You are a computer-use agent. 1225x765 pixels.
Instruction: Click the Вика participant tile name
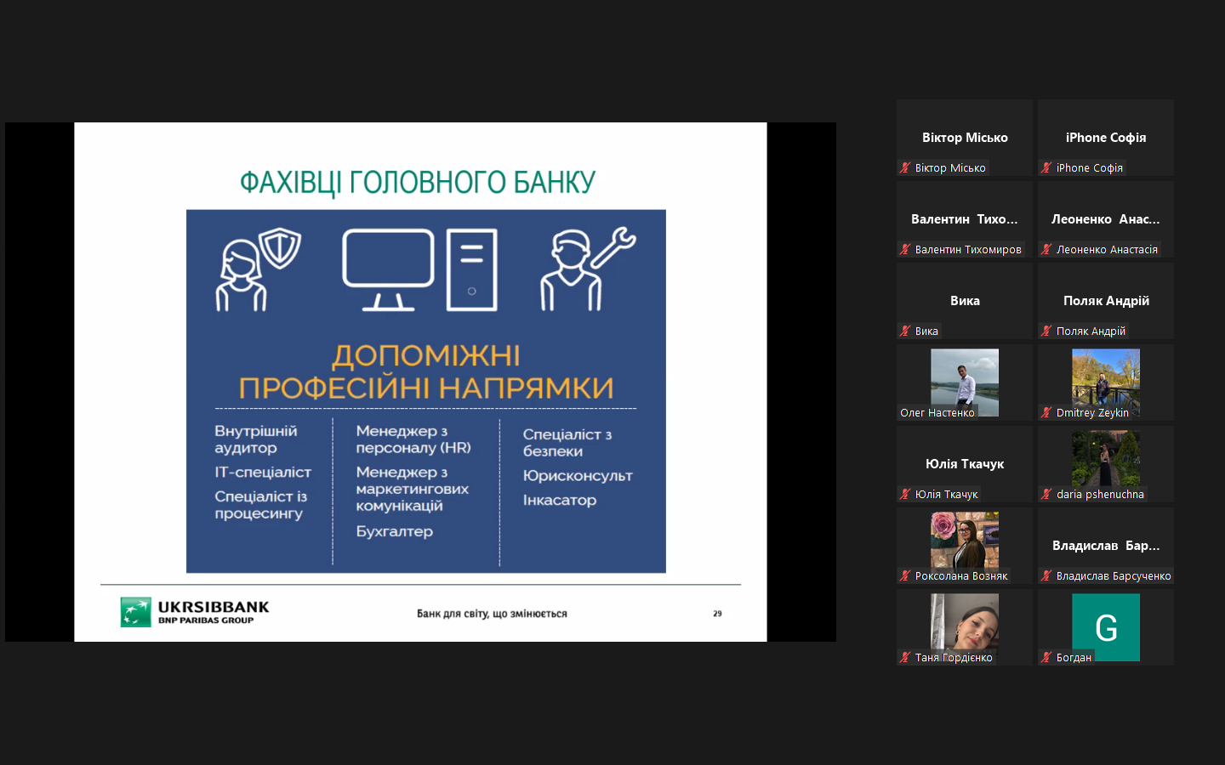point(965,301)
